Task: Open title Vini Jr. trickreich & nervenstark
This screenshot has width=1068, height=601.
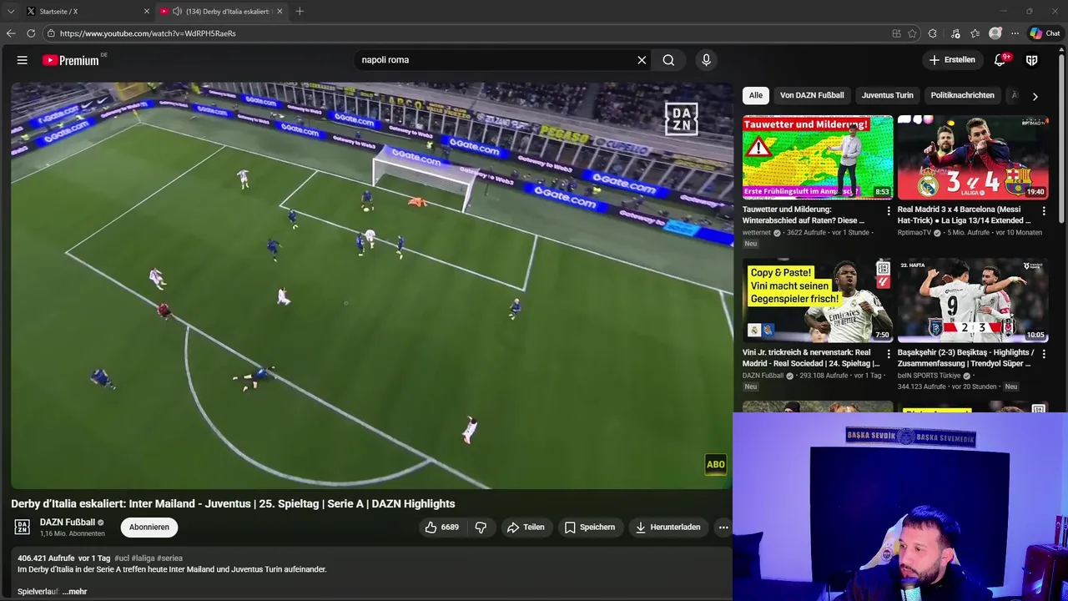Action: [x=811, y=358]
